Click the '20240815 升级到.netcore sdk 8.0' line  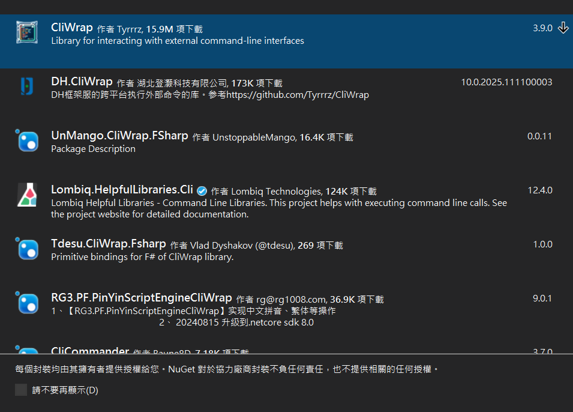coord(236,323)
